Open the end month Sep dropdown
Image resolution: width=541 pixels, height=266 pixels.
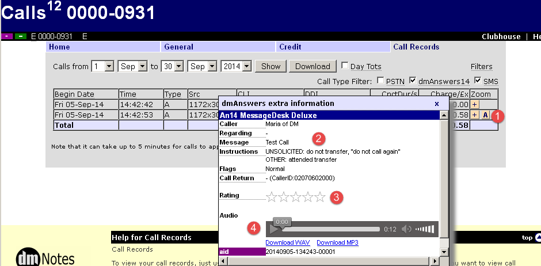coord(202,66)
